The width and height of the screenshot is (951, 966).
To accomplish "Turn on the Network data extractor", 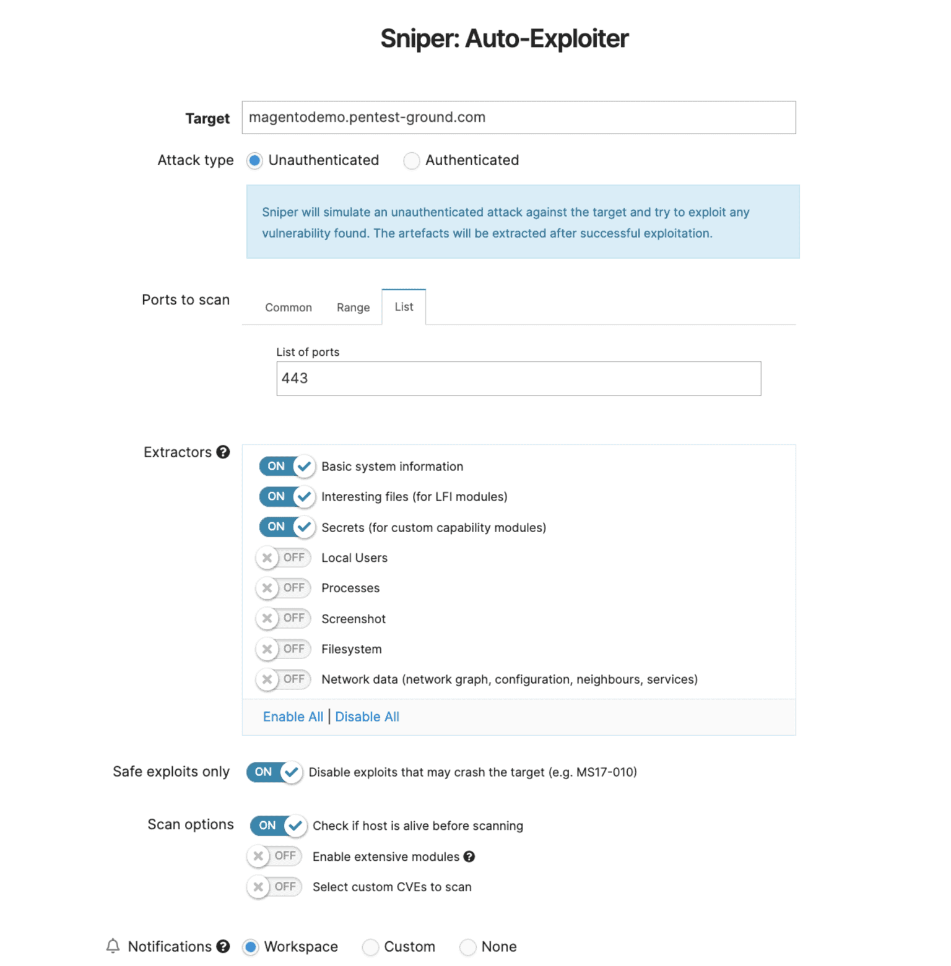I will coord(283,679).
